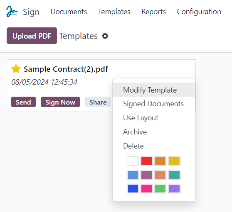Screen dimensions: 232x212
Task: Pick the red color swatch
Action: 146,161
